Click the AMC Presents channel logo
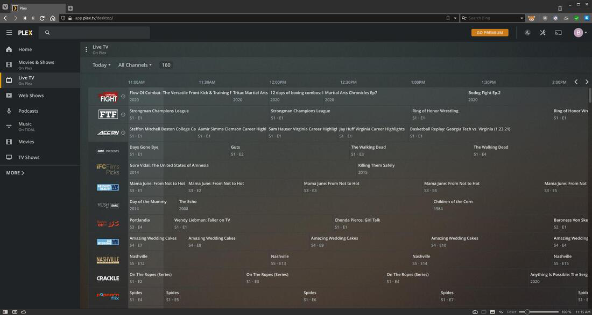 (x=108, y=151)
